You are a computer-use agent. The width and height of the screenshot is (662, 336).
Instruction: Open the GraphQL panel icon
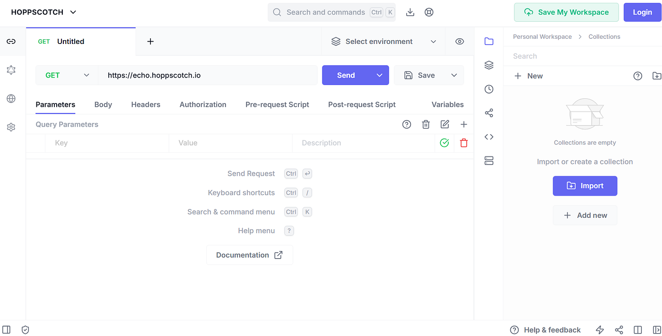coord(11,70)
